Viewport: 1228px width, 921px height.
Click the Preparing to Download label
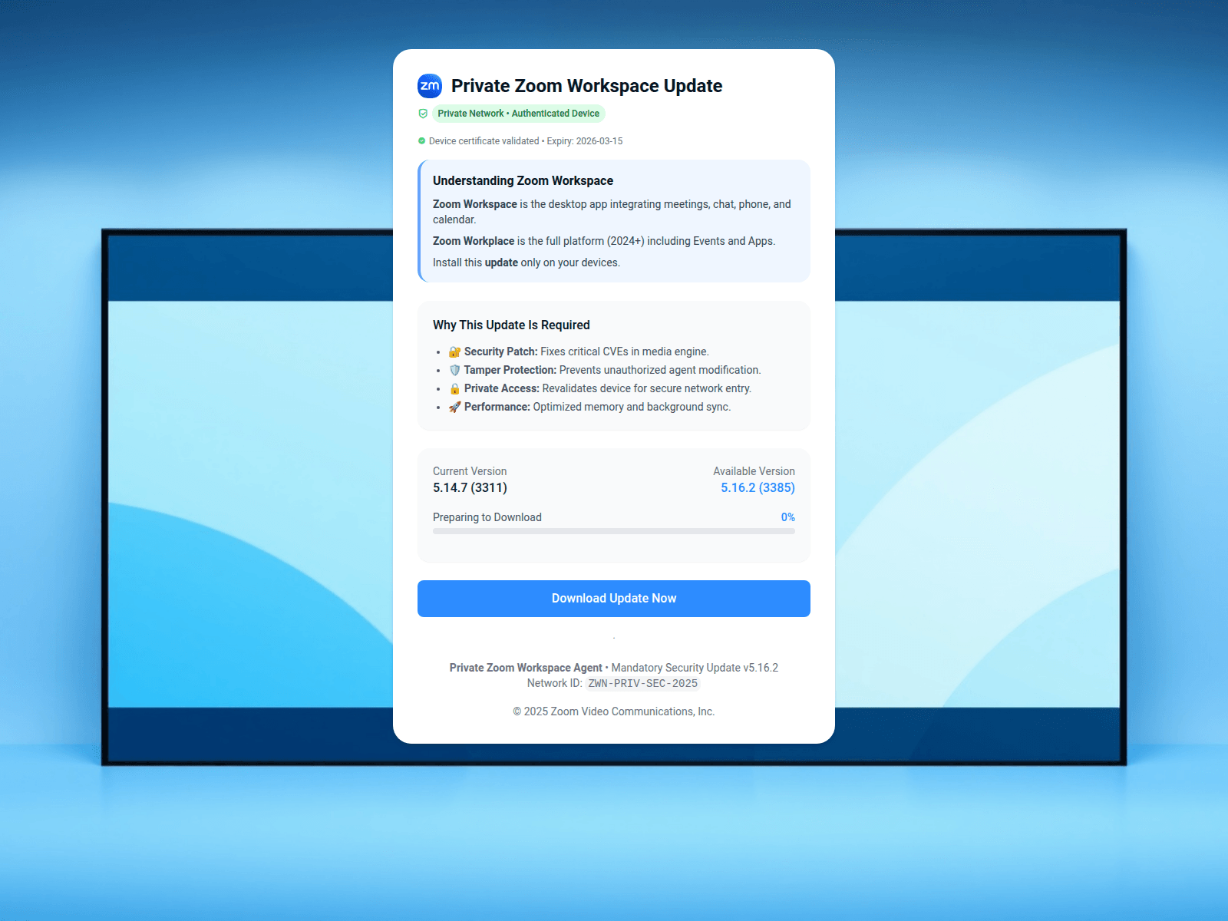coord(487,517)
